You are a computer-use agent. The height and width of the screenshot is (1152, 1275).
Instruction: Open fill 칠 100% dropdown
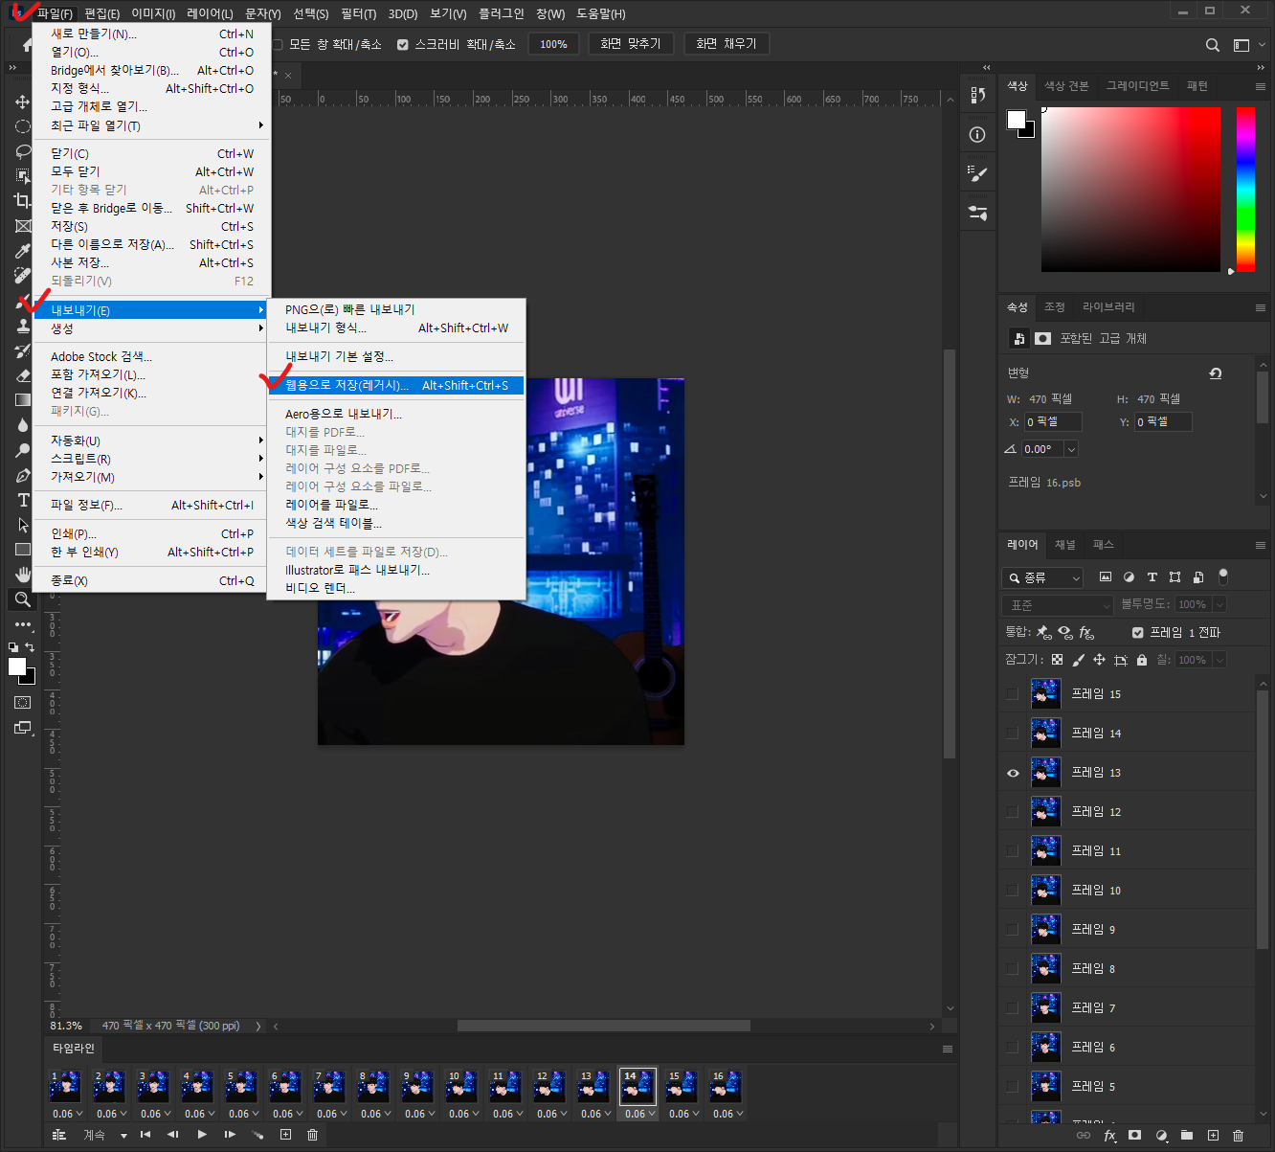(x=1219, y=660)
